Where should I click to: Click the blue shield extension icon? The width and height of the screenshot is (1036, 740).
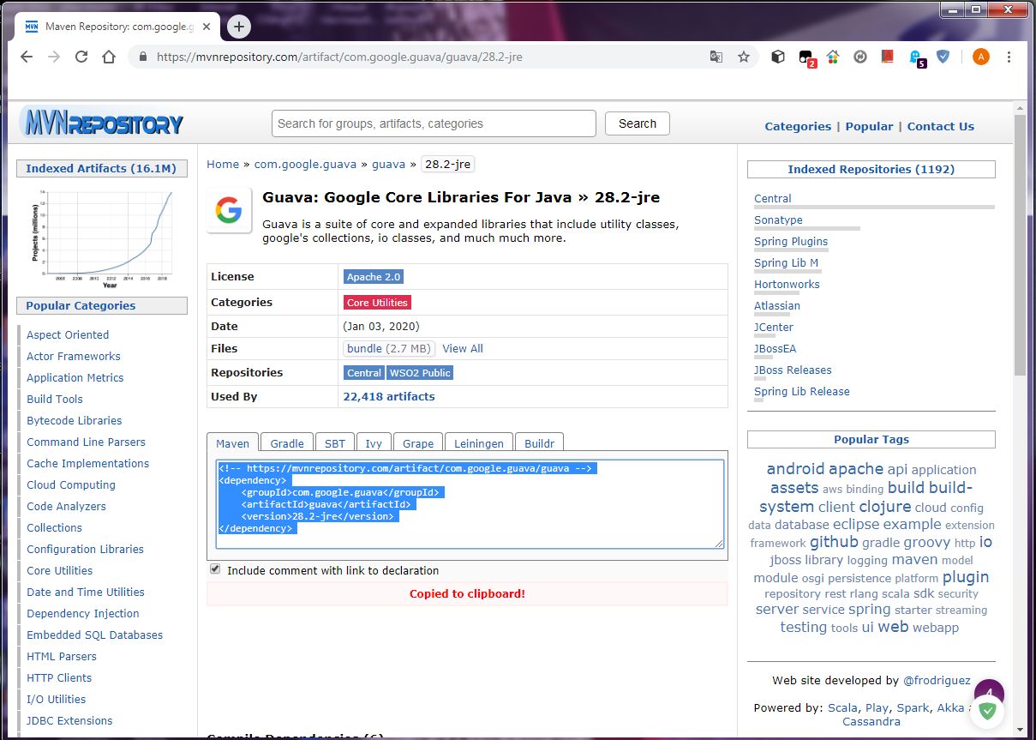943,57
